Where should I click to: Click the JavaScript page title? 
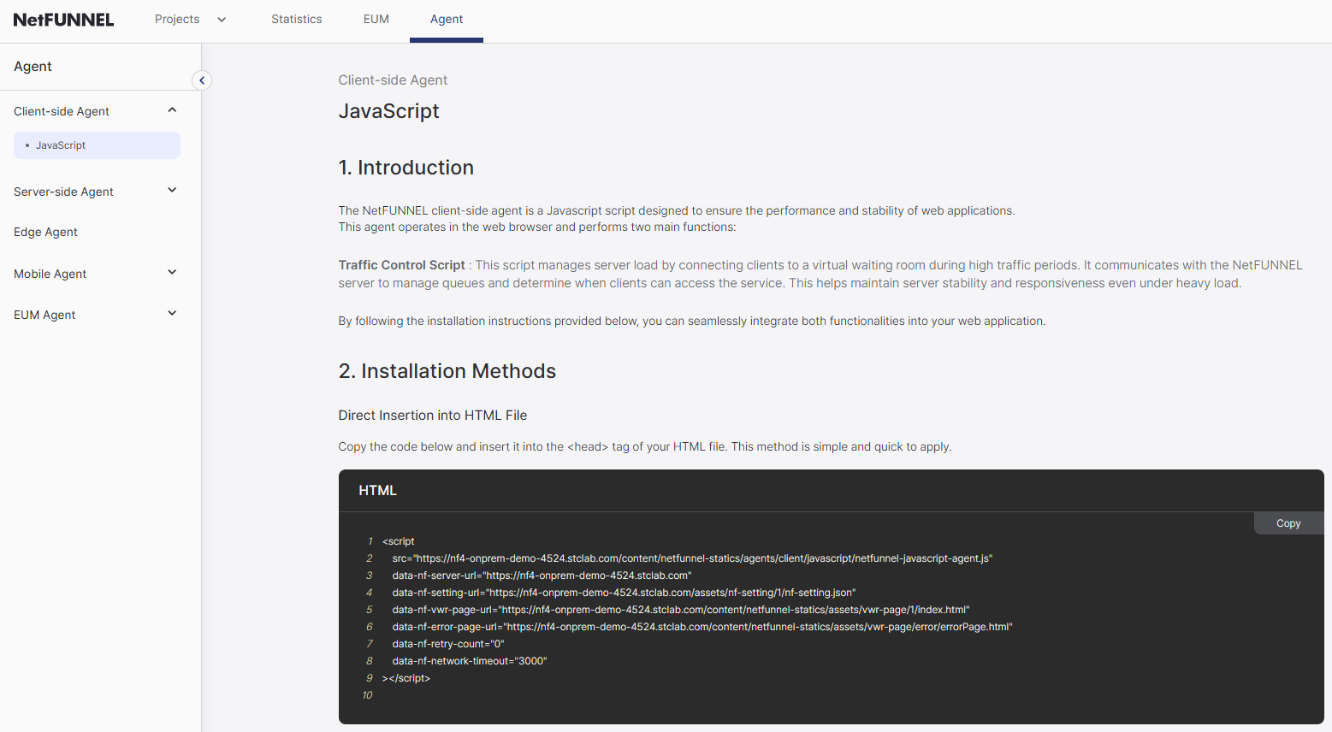point(389,111)
